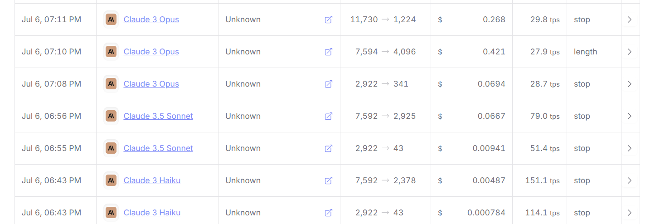Click the Jul 6, 06:43 PM bottom row timestamp
The image size is (660, 224).
click(x=51, y=213)
